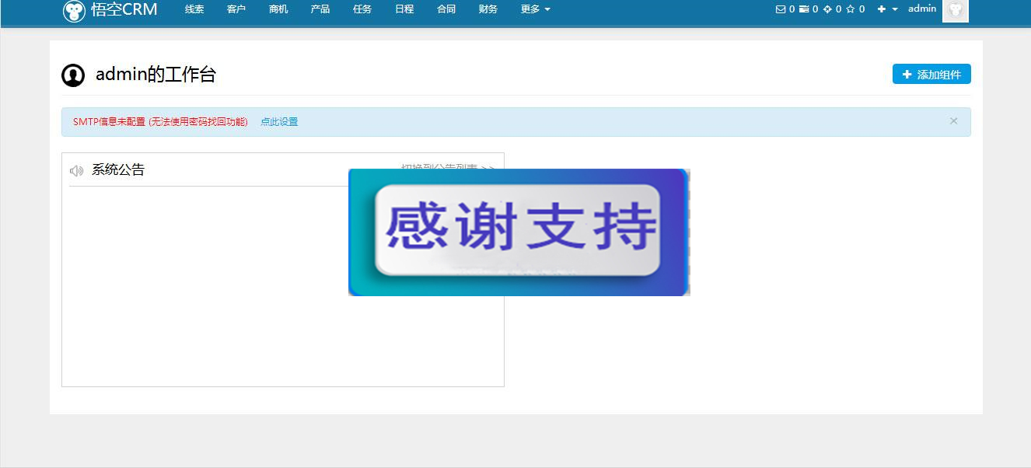1031x468 pixels.
Task: Dismiss the SMTP warning banner
Action: point(954,120)
